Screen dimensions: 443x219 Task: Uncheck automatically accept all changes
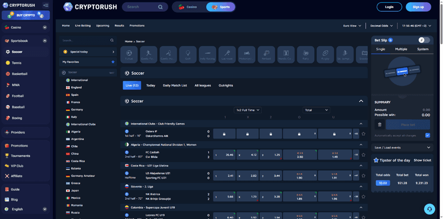pos(427,135)
